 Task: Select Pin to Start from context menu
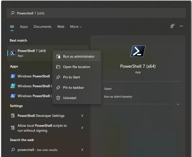pyautogui.click(x=71, y=77)
